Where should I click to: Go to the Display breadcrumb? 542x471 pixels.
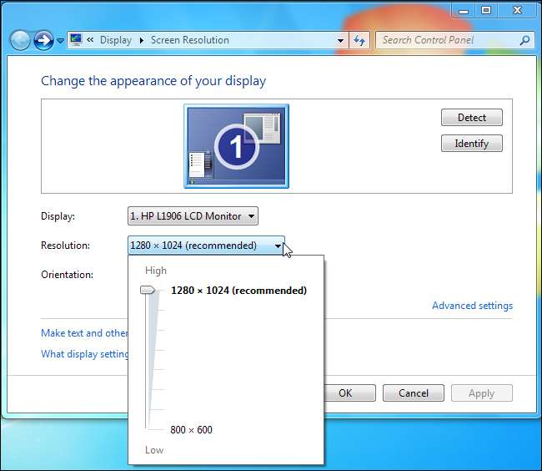115,40
